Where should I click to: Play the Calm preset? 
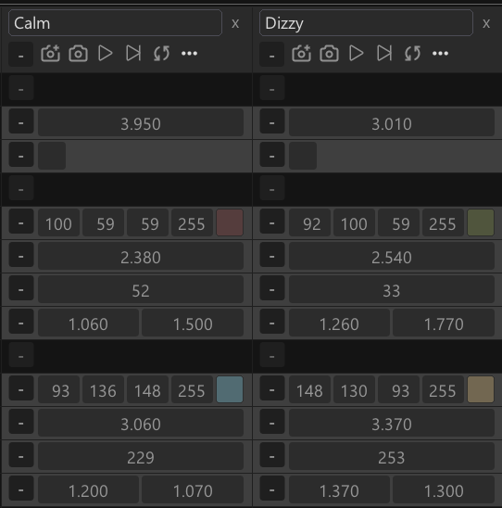[106, 54]
